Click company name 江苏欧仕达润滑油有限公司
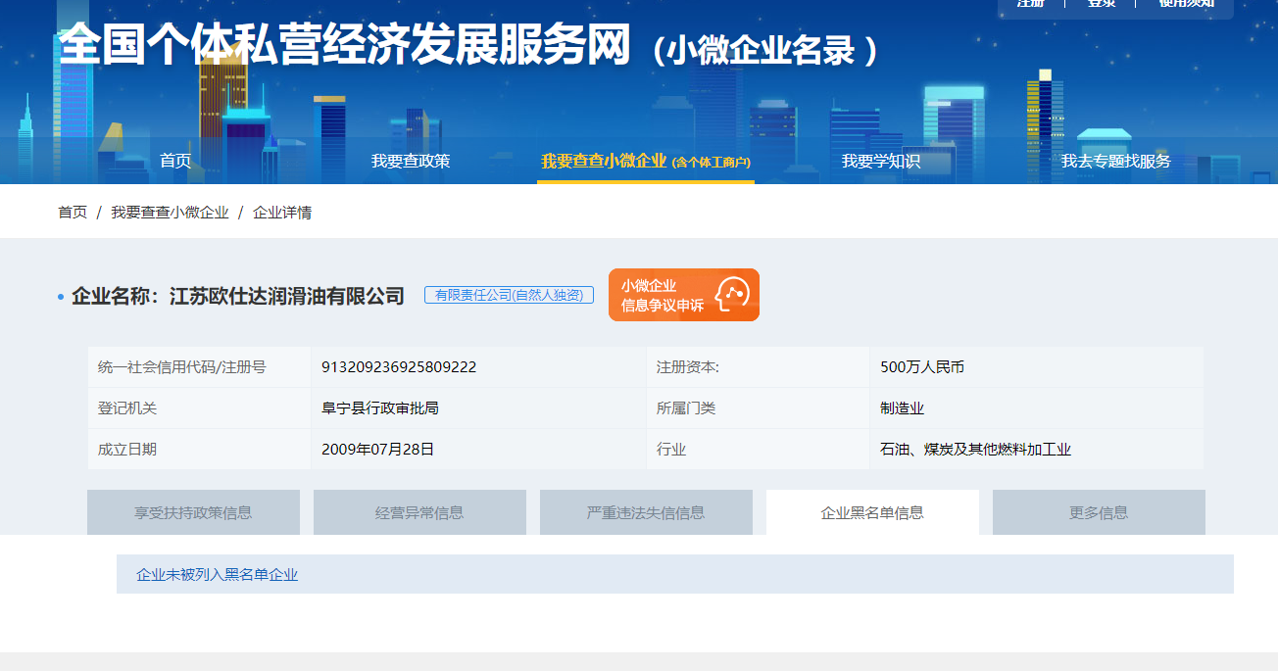The image size is (1278, 671). click(287, 296)
